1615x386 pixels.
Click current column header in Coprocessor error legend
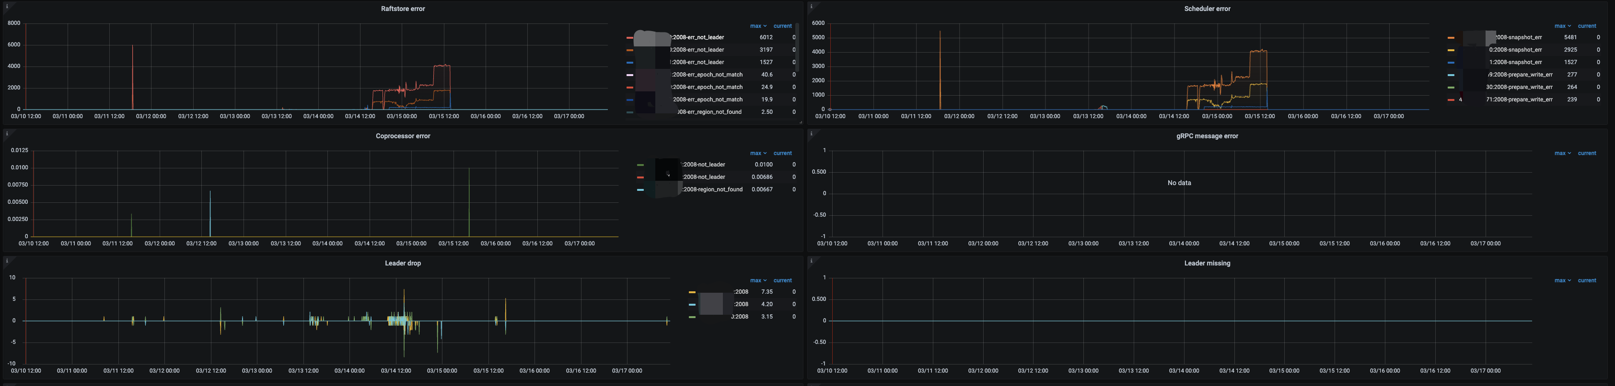(x=782, y=153)
